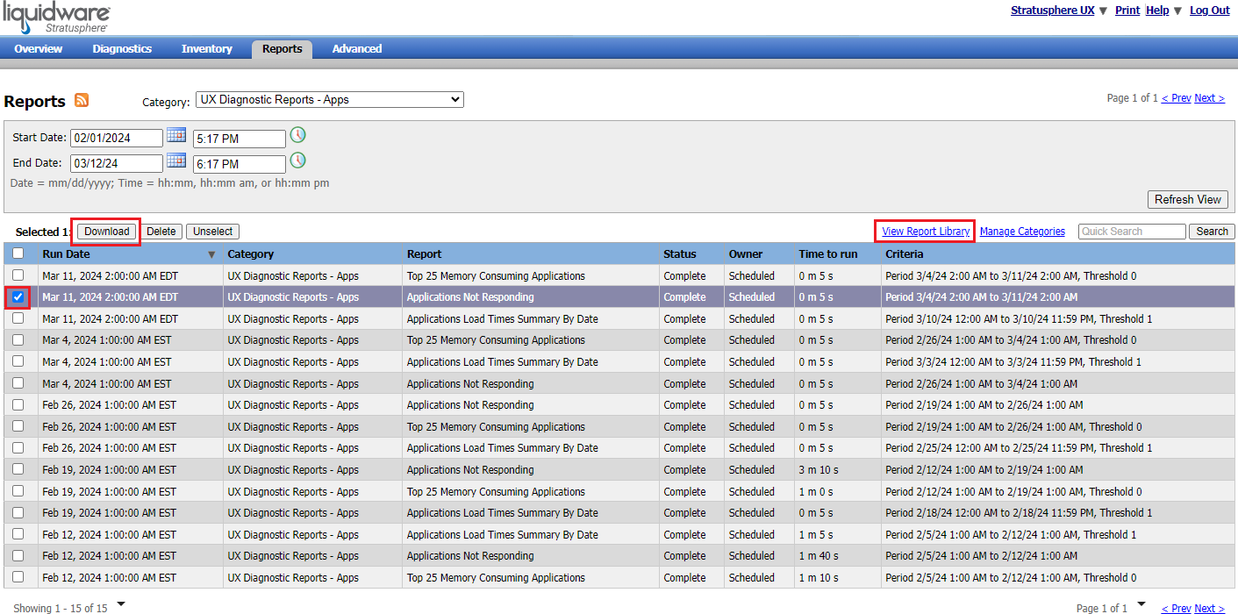
Task: Click the Start Date clock time icon
Action: pos(298,135)
